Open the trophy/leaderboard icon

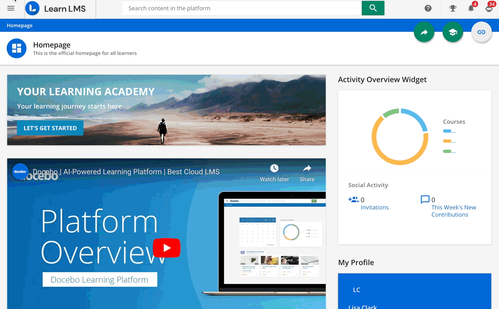pyautogui.click(x=453, y=8)
